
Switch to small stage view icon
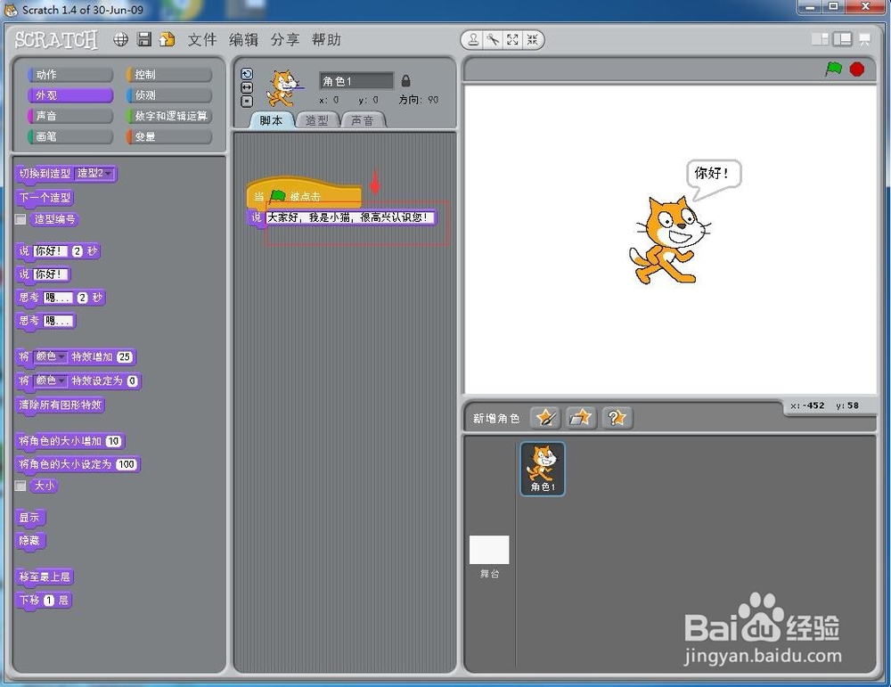tap(820, 39)
